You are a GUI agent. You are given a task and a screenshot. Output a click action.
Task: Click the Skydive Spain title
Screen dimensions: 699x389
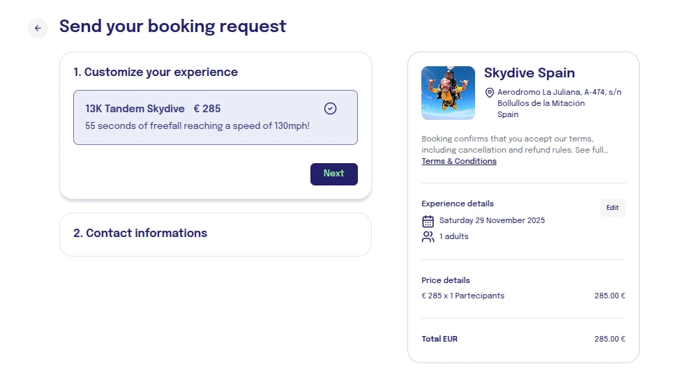(529, 73)
